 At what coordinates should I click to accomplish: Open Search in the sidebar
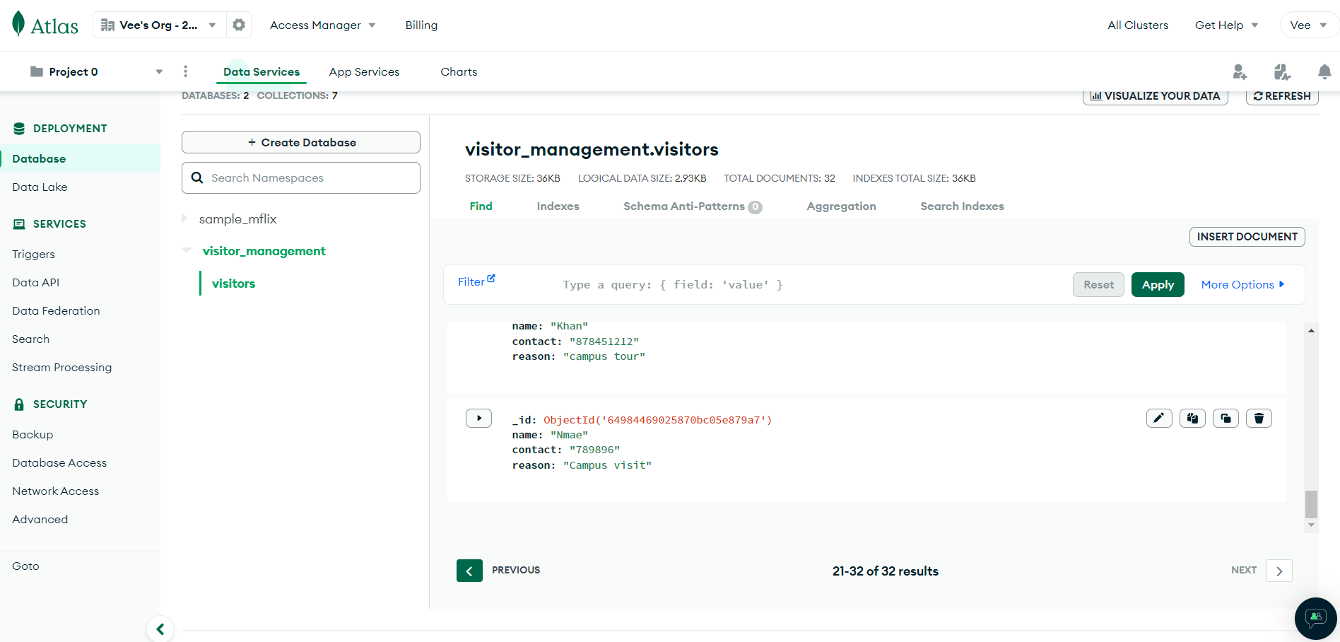(x=30, y=339)
